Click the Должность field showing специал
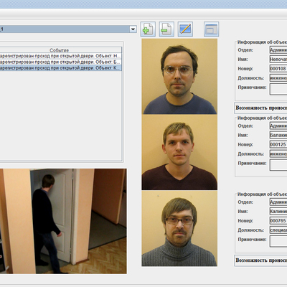The width and height of the screenshot is (287, 287). pyautogui.click(x=278, y=230)
